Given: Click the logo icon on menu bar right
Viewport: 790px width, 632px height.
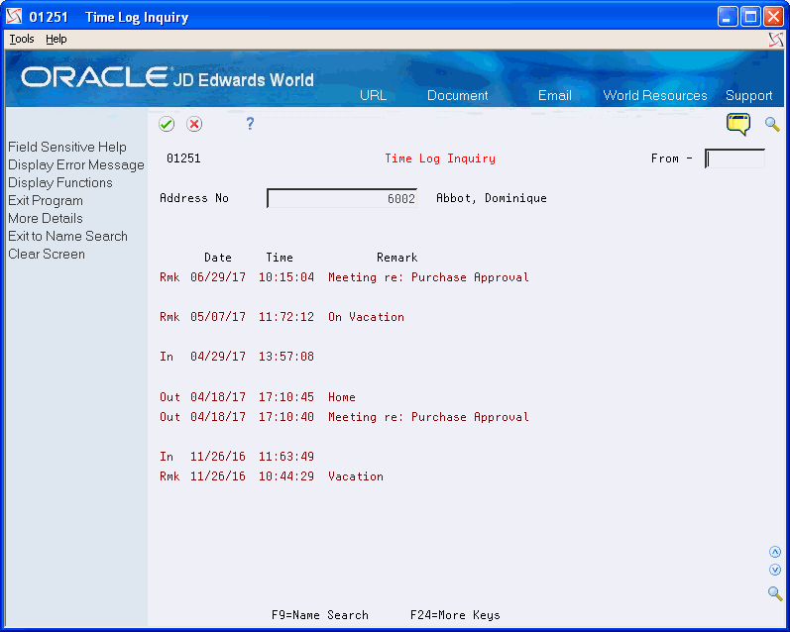Looking at the screenshot, I should [776, 40].
